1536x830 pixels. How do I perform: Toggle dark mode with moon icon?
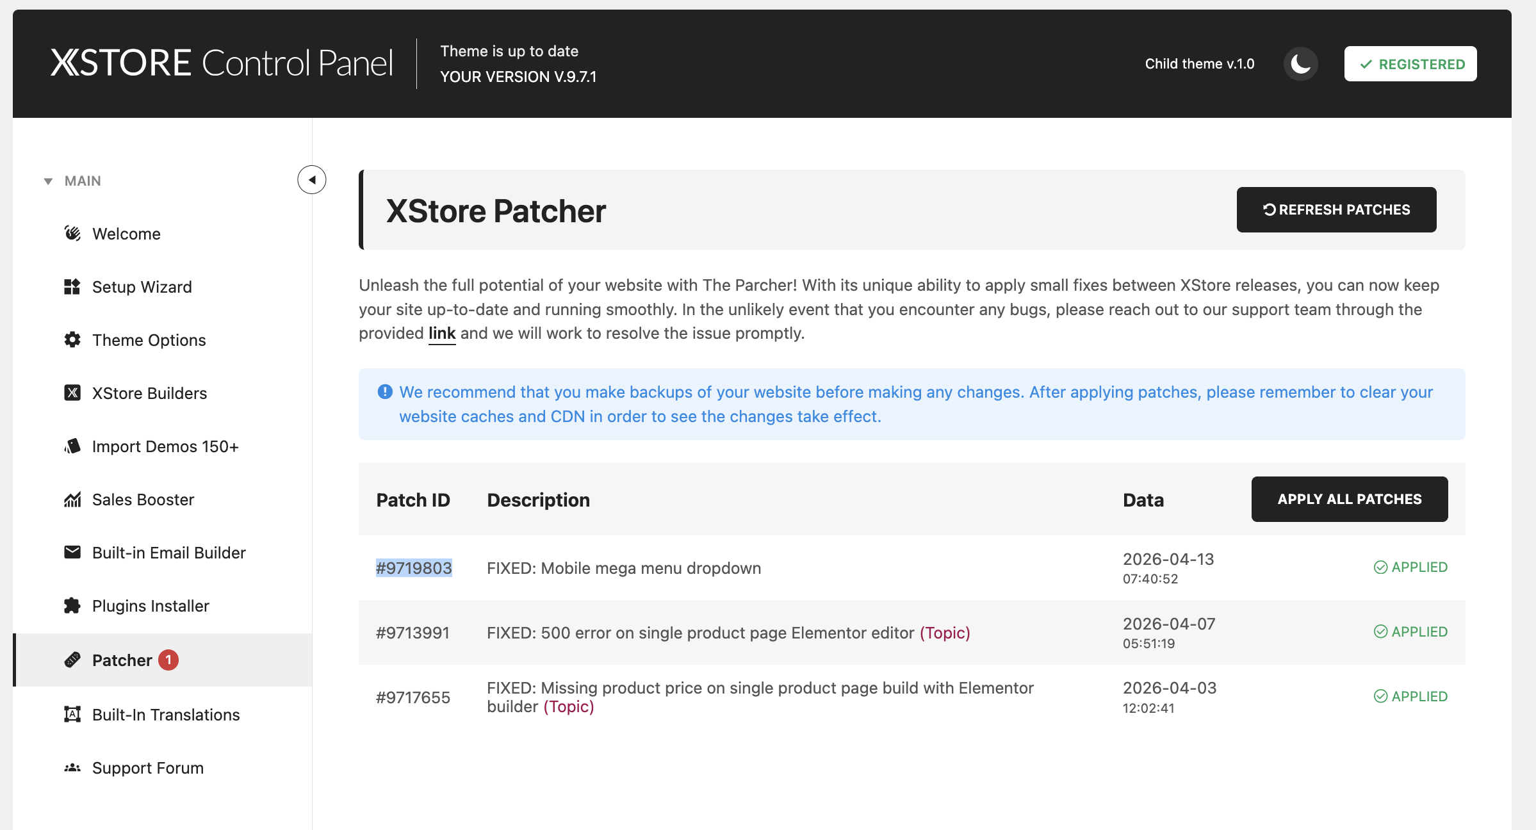point(1300,64)
